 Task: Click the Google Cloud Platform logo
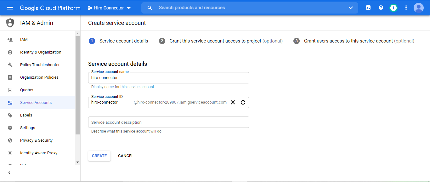(x=50, y=8)
